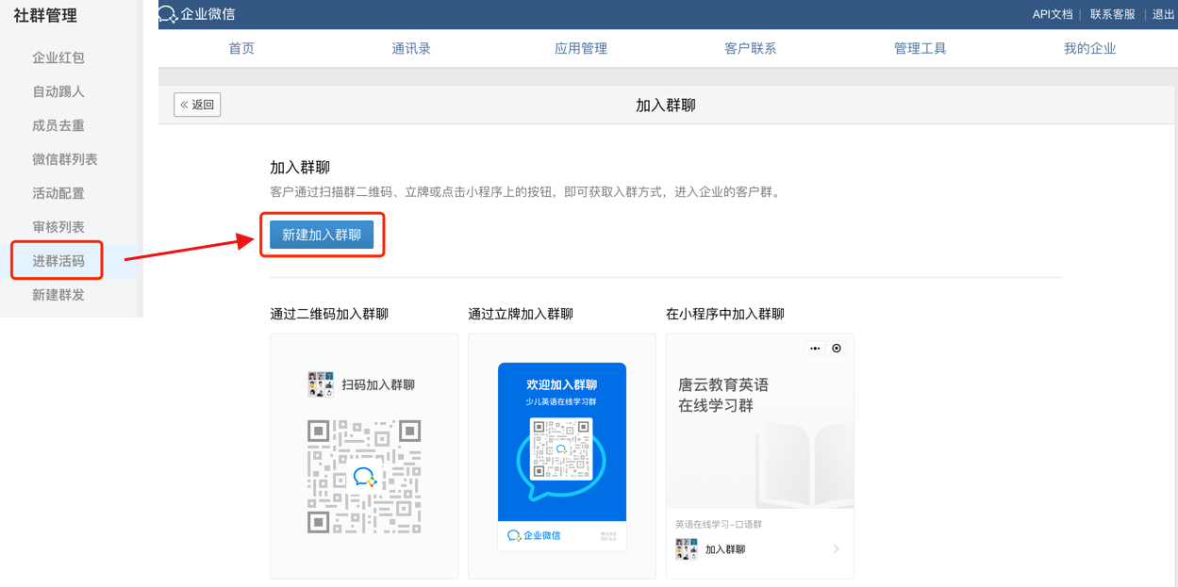The height and width of the screenshot is (587, 1178).
Task: Click the 联系客服 link
Action: click(1113, 14)
